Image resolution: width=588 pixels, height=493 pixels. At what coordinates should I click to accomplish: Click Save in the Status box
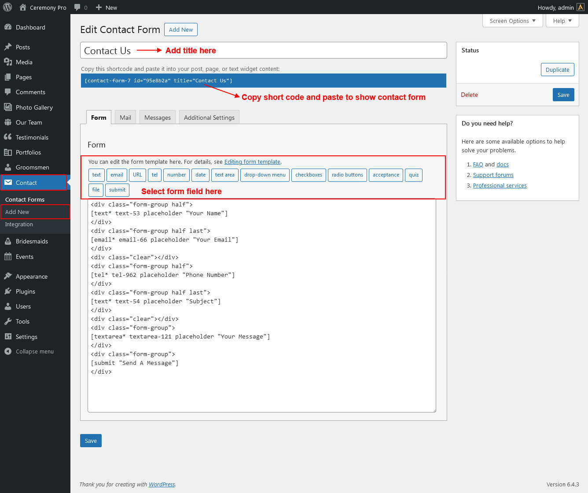(x=563, y=95)
